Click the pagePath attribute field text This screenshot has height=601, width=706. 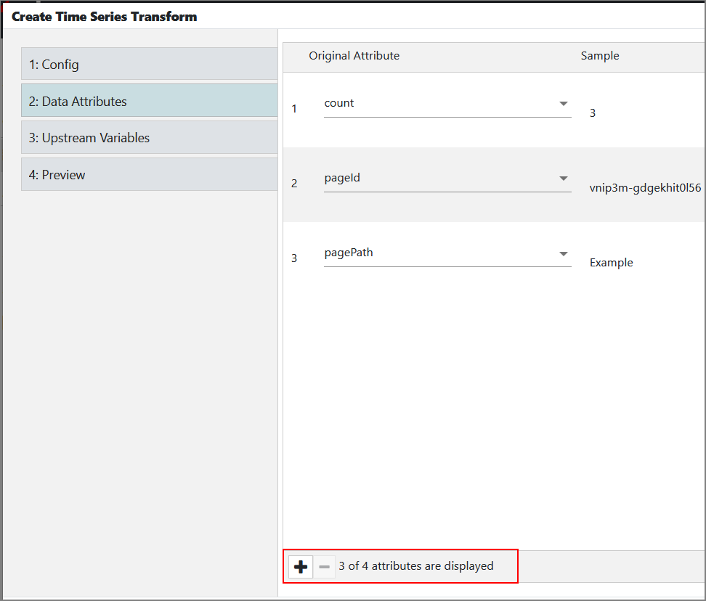tap(349, 253)
